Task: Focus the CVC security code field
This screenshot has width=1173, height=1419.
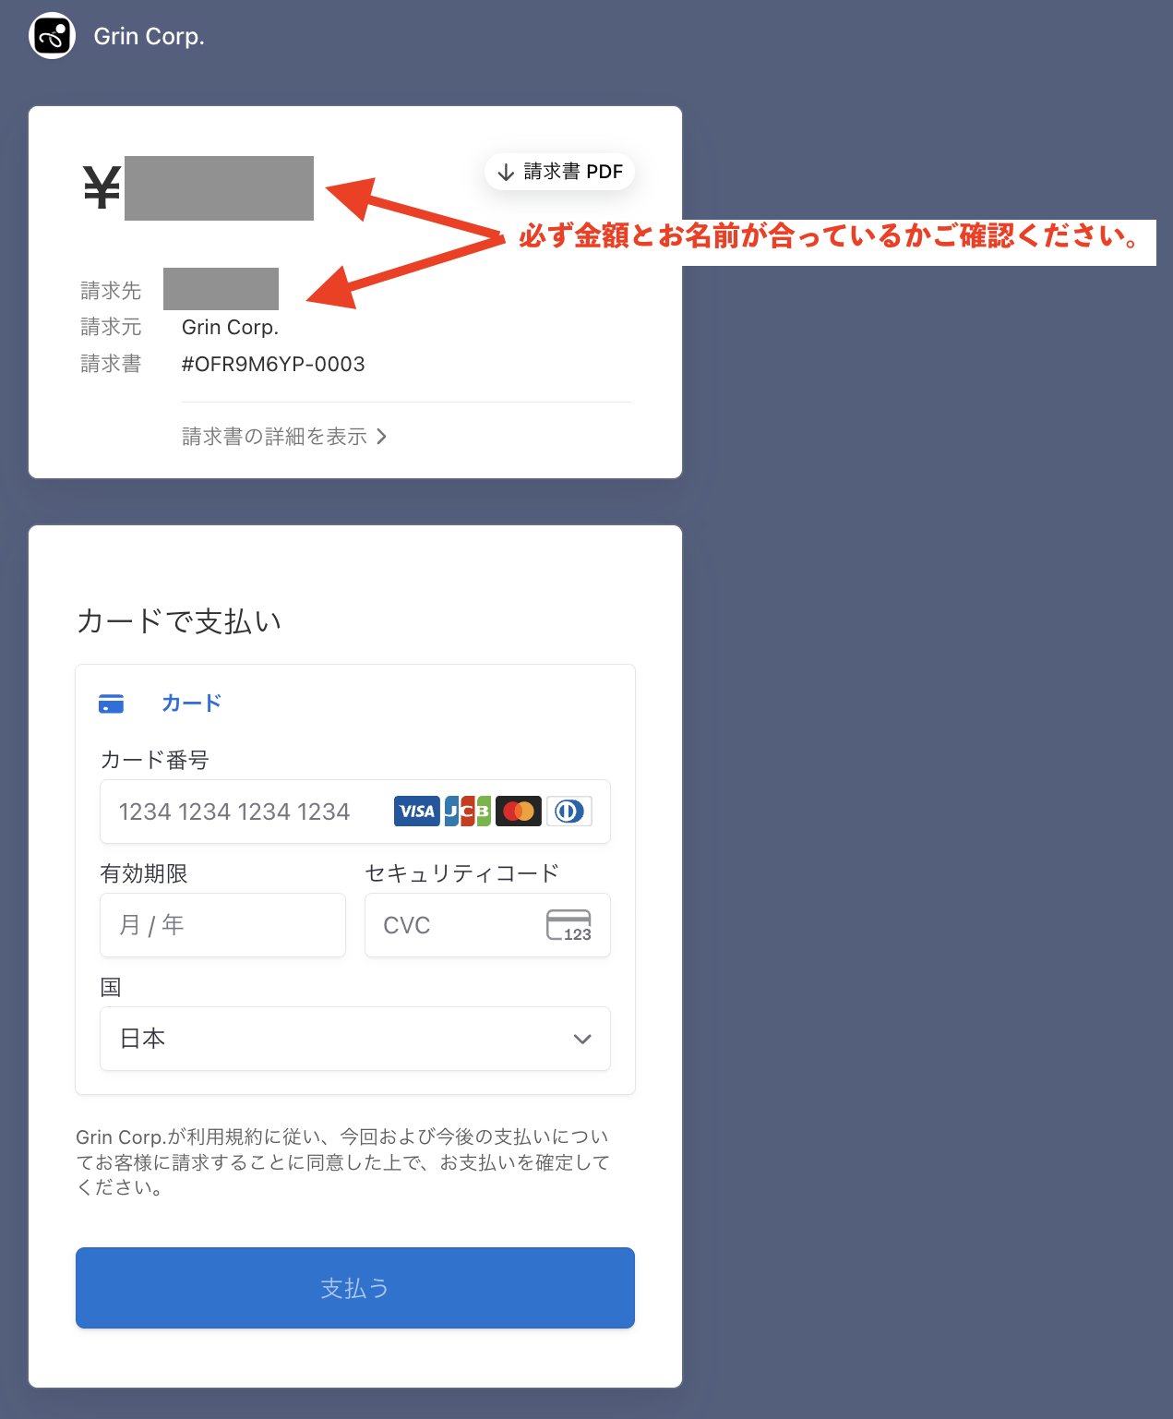Action: click(x=487, y=925)
